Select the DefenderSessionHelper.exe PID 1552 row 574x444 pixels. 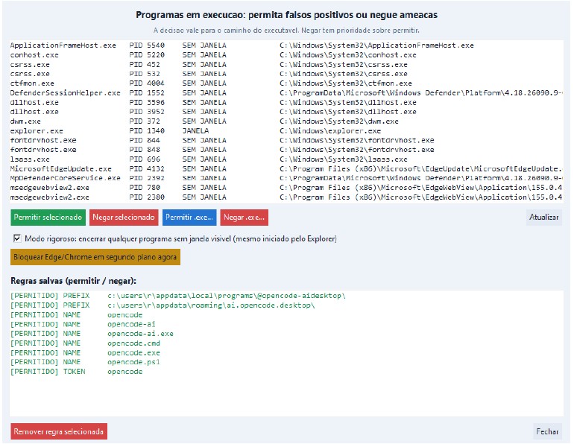(x=286, y=93)
